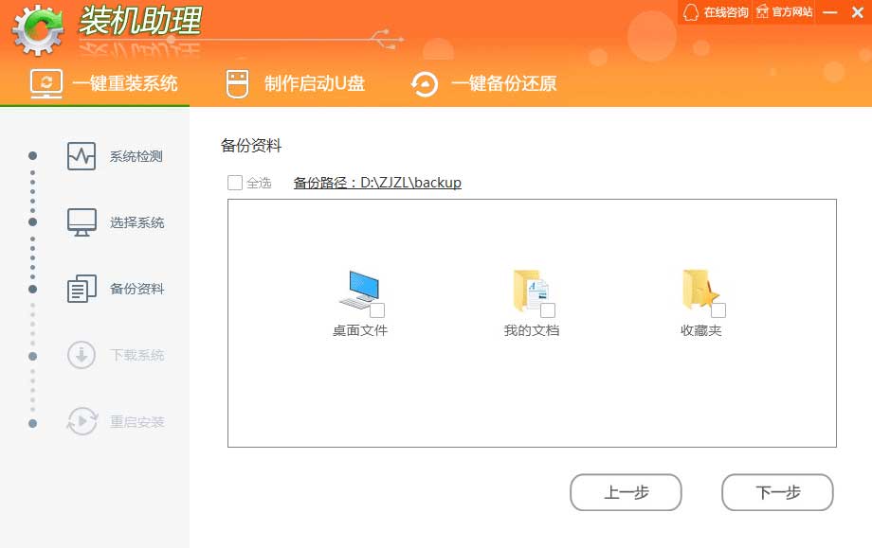Image resolution: width=872 pixels, height=548 pixels.
Task: Click the 我的文档 folder icon
Action: pos(530,290)
